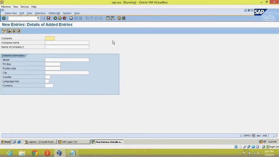Click the Detailed information group header
Screen dimensions: 279x157
click(14, 55)
